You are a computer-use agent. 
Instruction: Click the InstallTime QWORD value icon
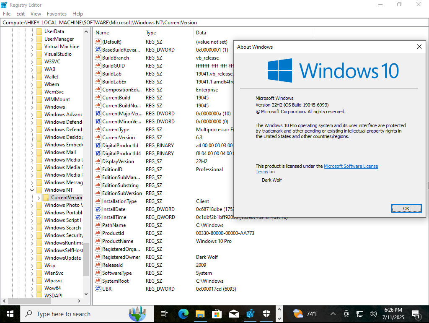(x=98, y=217)
